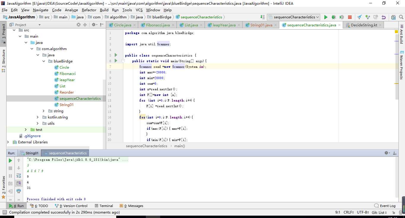The height and width of the screenshot is (218, 405).
Task: Switch to the Fibonacci.java editor tab
Action: 158,25
